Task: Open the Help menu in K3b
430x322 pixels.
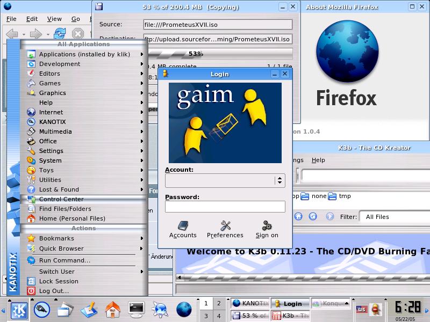Action: (318, 160)
